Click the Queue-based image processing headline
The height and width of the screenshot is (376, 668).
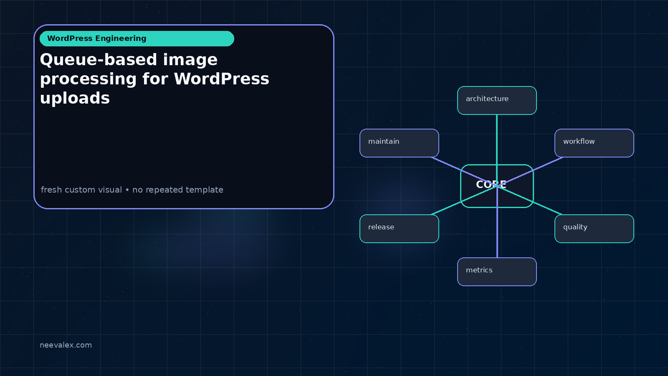[154, 79]
